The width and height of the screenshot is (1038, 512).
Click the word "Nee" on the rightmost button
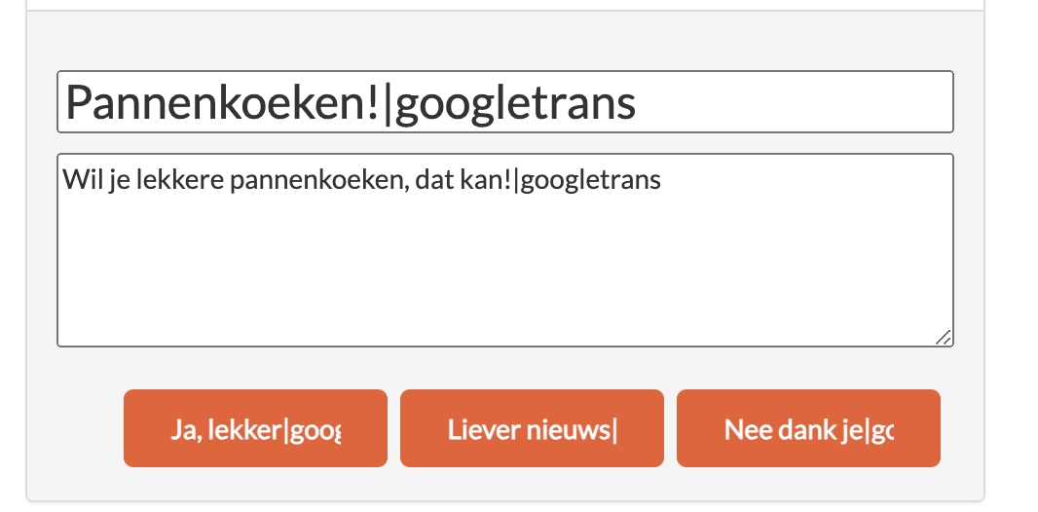pyautogui.click(x=745, y=429)
